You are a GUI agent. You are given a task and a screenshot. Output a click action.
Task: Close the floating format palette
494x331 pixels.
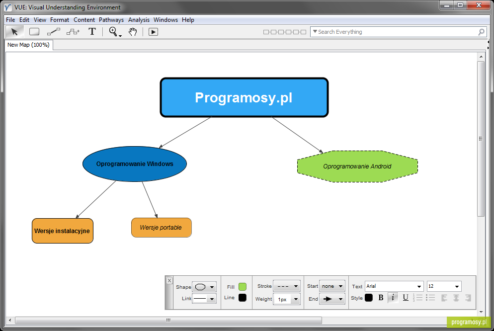pyautogui.click(x=169, y=280)
